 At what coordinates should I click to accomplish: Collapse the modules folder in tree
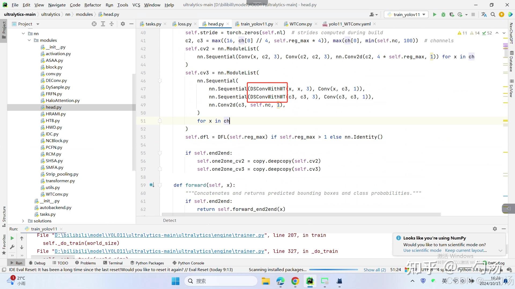pyautogui.click(x=29, y=40)
